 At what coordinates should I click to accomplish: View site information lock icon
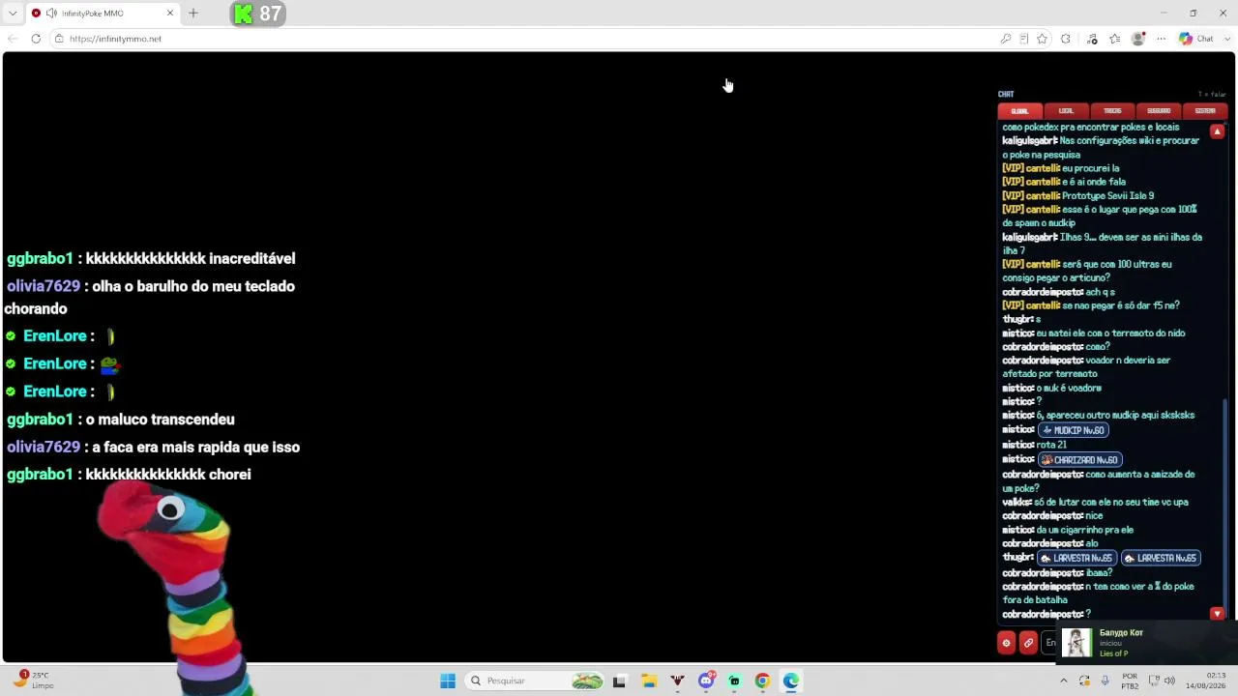click(x=59, y=39)
